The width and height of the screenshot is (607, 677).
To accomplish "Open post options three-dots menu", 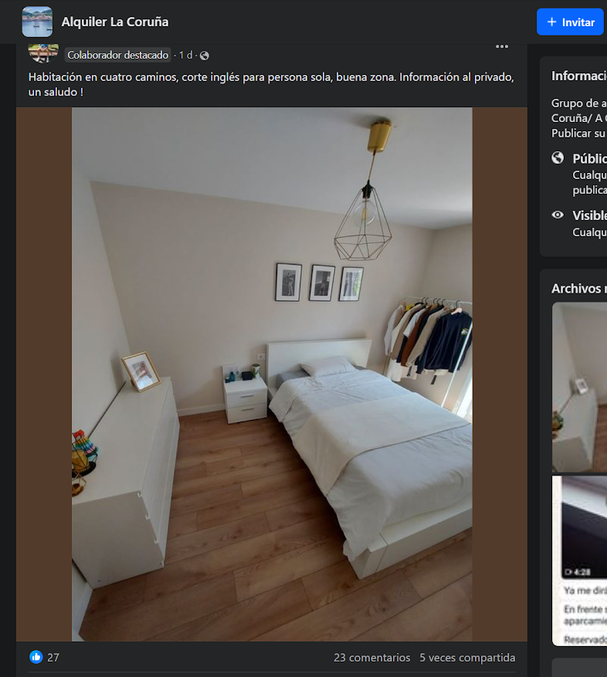I will pyautogui.click(x=502, y=47).
